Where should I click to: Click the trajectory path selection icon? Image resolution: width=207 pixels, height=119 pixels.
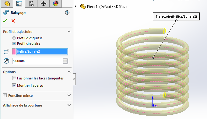(6, 51)
